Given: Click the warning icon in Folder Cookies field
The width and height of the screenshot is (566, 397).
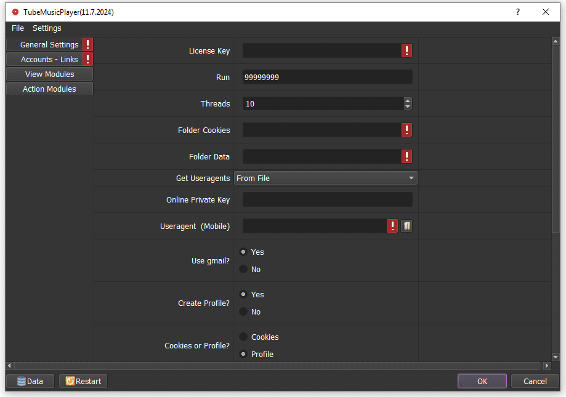Looking at the screenshot, I should [x=406, y=130].
